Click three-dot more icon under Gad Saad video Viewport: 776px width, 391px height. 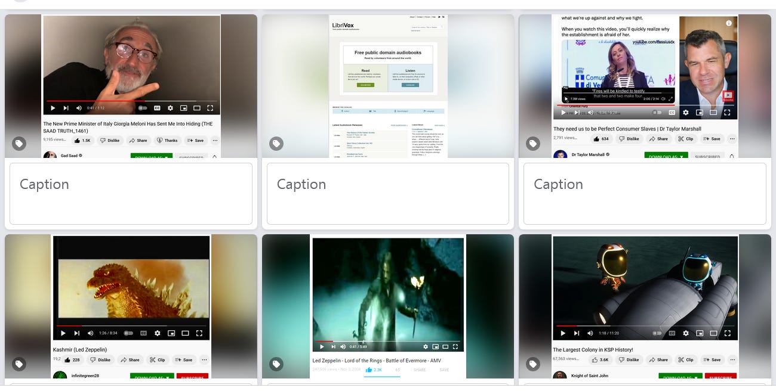pyautogui.click(x=215, y=141)
